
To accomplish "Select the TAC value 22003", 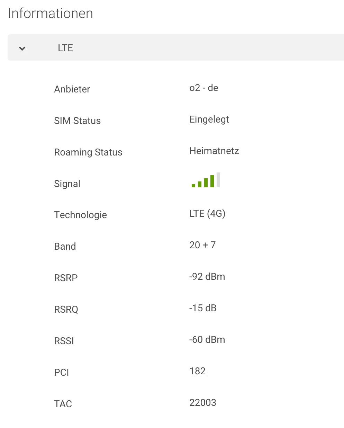I will [203, 403].
